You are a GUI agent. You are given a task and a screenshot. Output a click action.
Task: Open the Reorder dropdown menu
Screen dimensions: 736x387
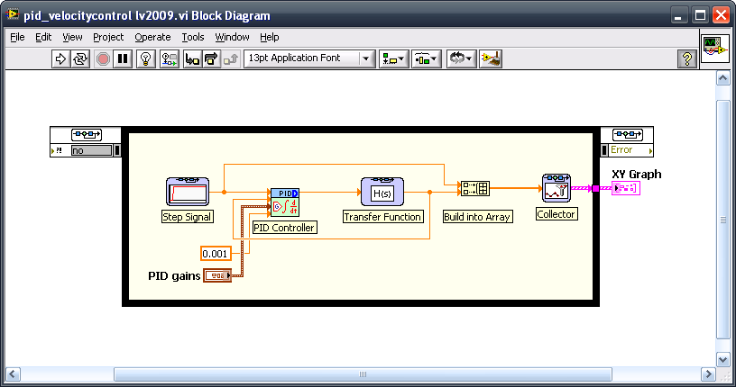tap(461, 58)
